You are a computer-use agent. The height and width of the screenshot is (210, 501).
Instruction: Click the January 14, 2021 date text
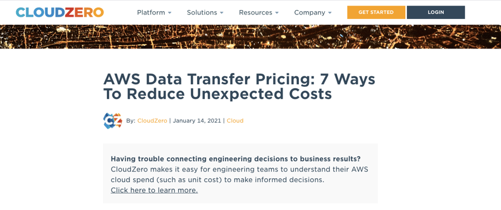197,121
